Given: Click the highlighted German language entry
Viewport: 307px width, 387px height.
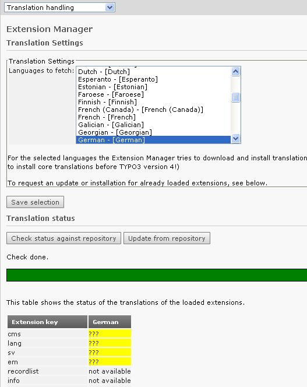Looking at the screenshot, I should point(154,140).
